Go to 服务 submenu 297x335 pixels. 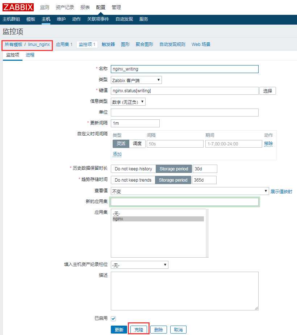point(144,19)
